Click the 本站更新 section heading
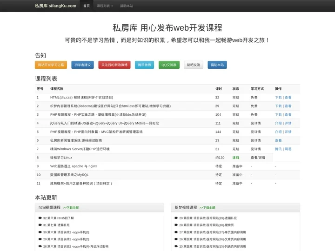Viewport: 335px width, 251px height. point(46,198)
